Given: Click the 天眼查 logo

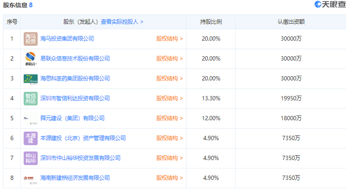Looking at the screenshot, I should click(x=330, y=4).
